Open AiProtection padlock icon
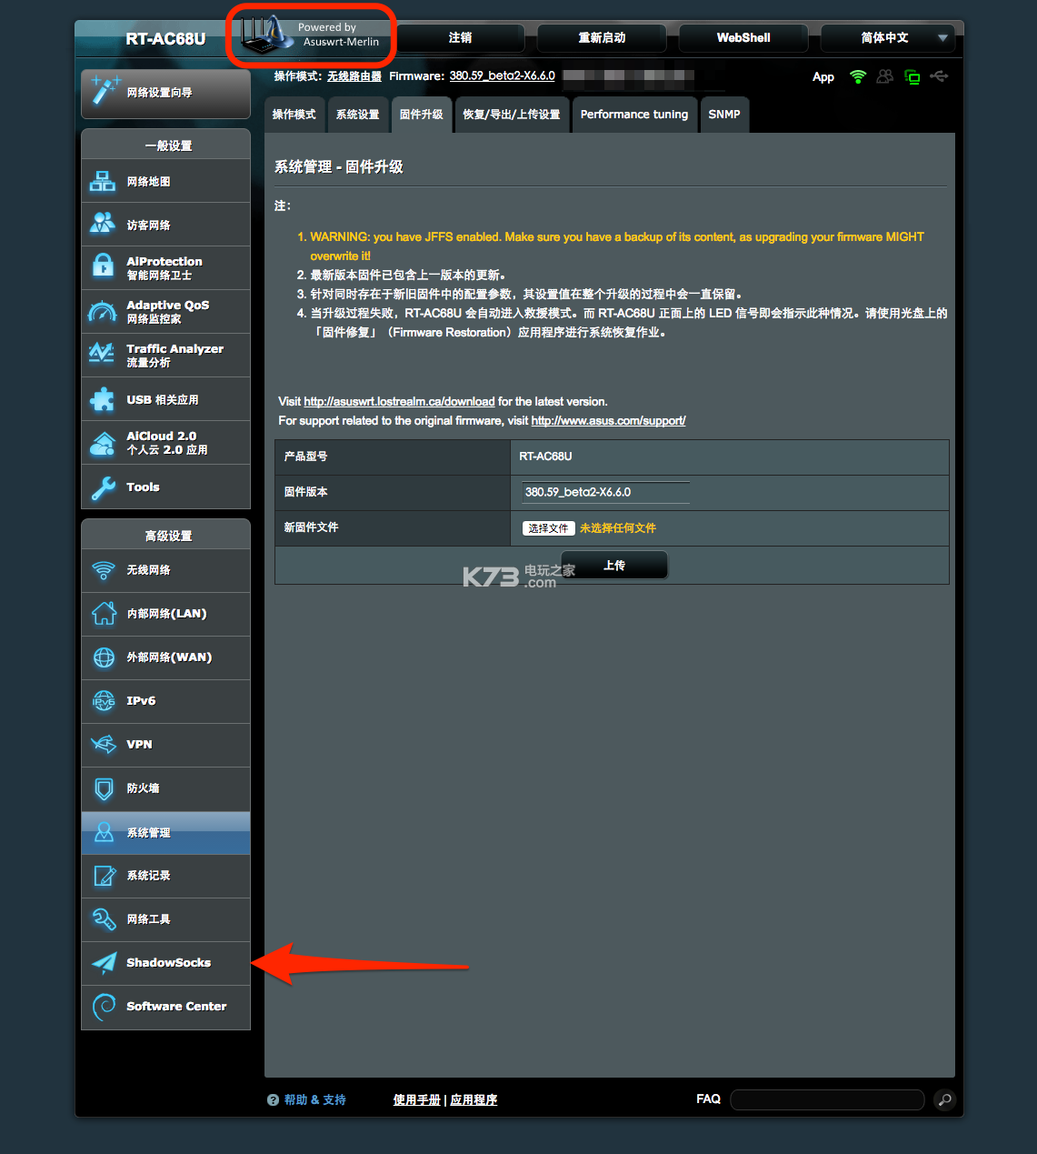 (x=103, y=266)
